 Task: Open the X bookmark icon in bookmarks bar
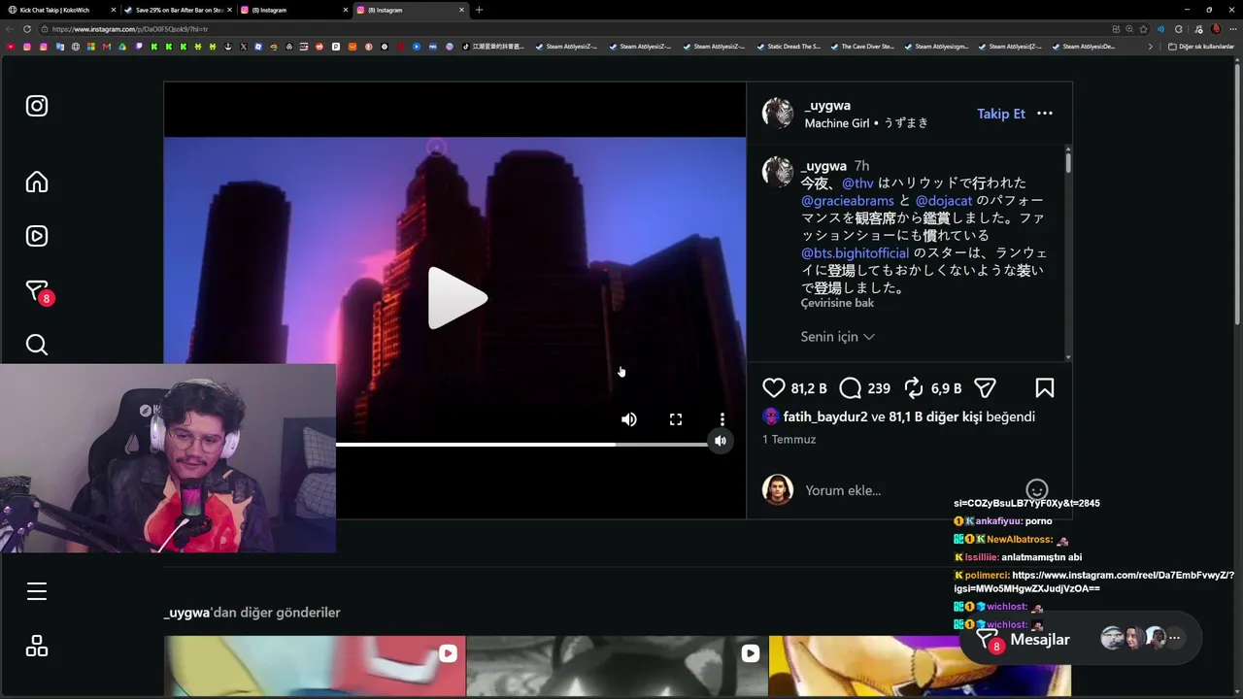(243, 47)
